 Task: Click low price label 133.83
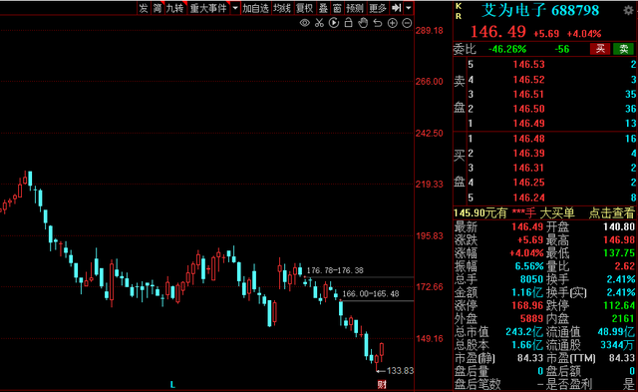tap(400, 371)
